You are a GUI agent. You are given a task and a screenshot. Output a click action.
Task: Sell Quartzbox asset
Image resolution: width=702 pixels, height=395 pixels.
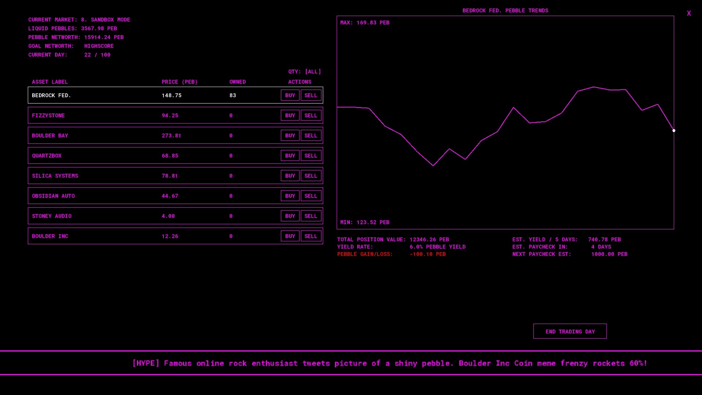click(x=311, y=155)
